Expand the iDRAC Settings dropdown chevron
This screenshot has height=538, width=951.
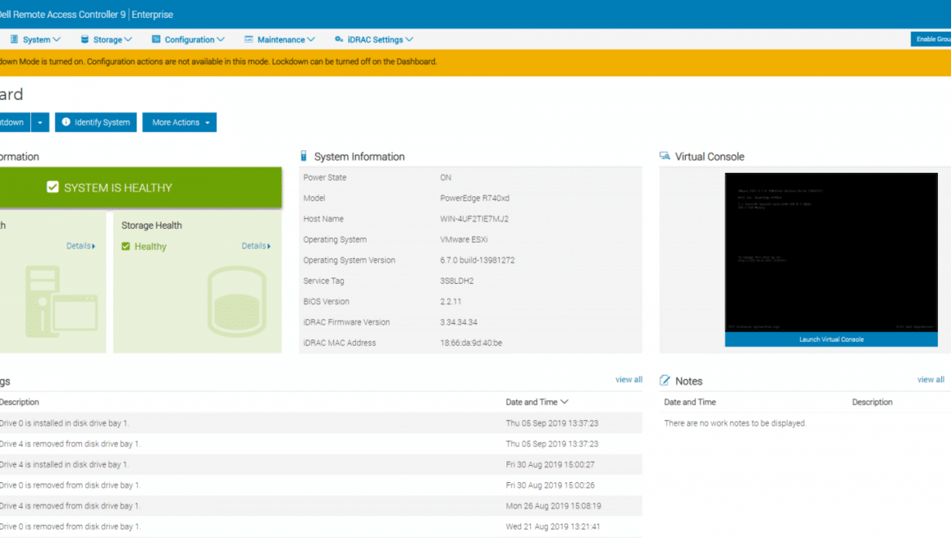pyautogui.click(x=410, y=39)
